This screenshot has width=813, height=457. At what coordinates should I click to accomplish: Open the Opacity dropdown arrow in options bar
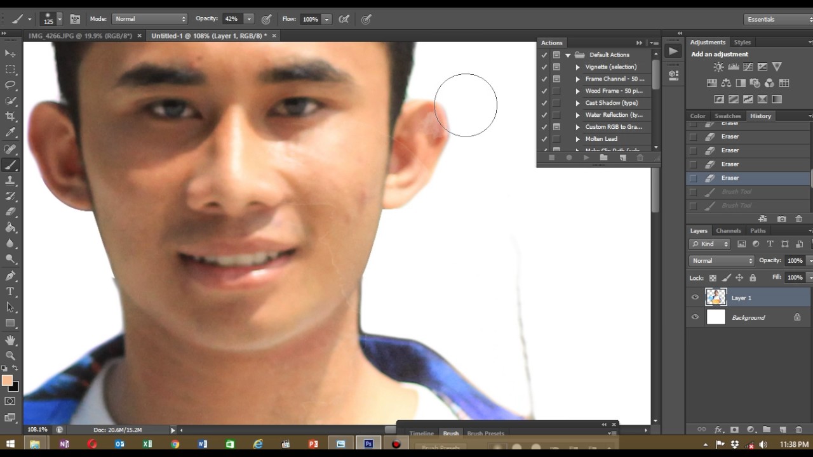tap(249, 19)
